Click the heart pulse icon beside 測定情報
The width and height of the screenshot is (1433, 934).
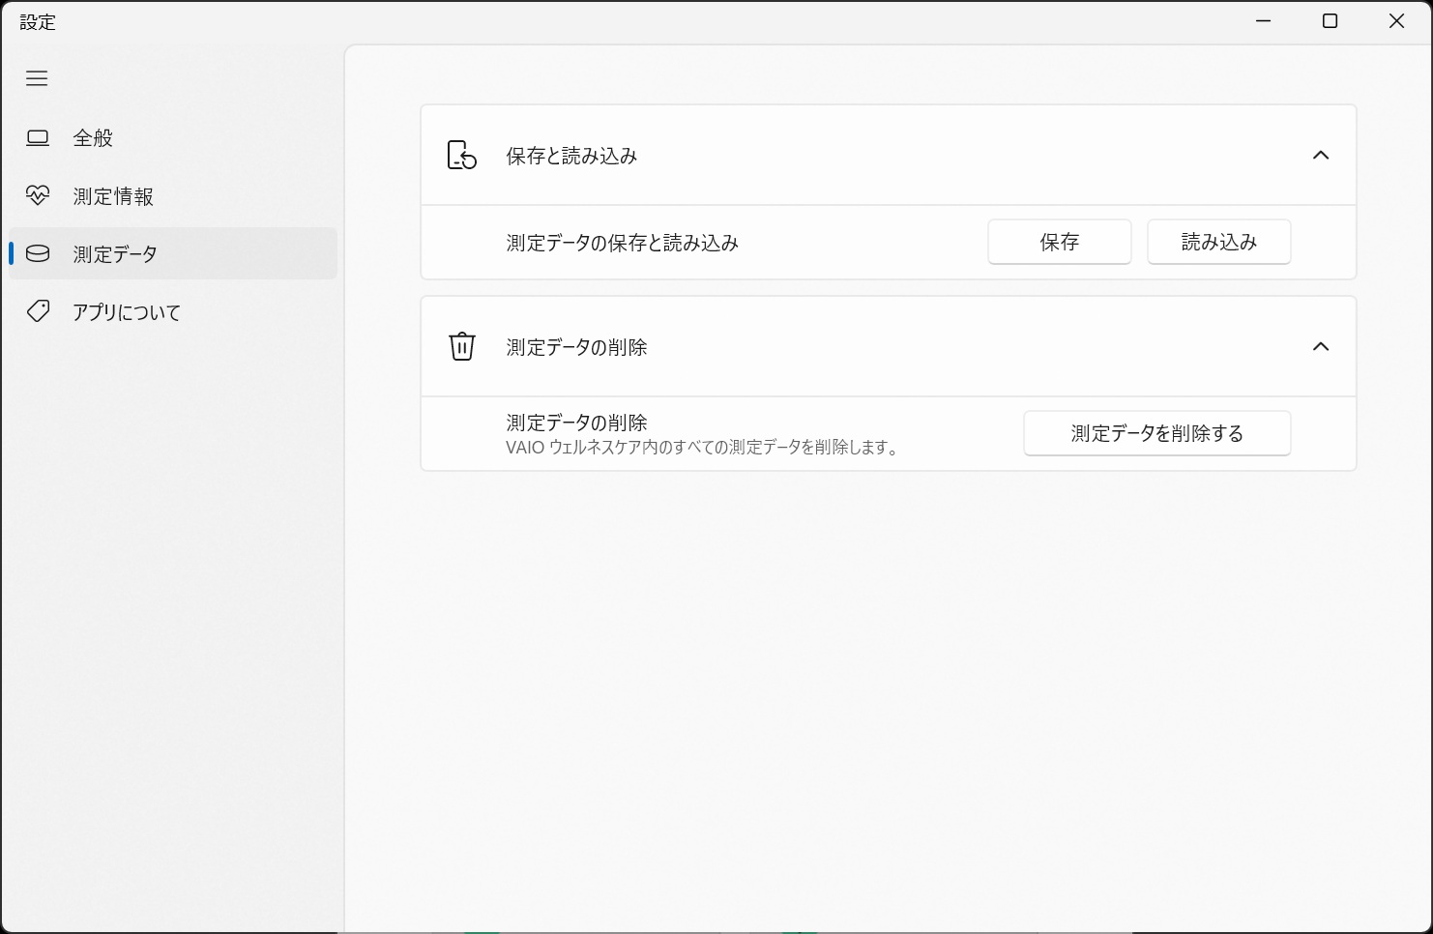(x=38, y=196)
